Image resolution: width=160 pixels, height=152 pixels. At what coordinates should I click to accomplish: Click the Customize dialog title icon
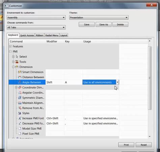[6, 6]
